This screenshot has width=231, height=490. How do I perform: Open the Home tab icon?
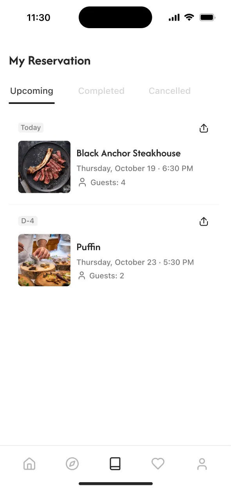[x=29, y=464]
